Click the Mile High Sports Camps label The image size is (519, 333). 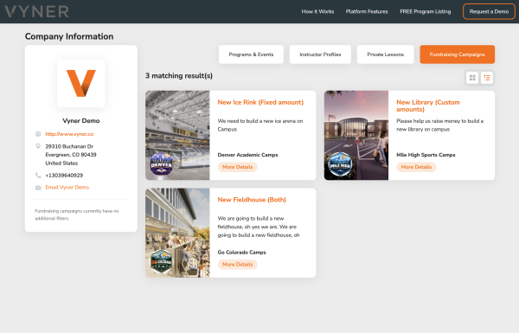[426, 155]
